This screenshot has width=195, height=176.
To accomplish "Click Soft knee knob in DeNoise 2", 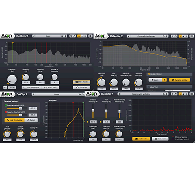I will pos(114,82).
